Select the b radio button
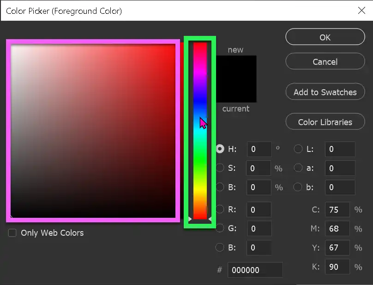The height and width of the screenshot is (285, 373). [x=298, y=187]
